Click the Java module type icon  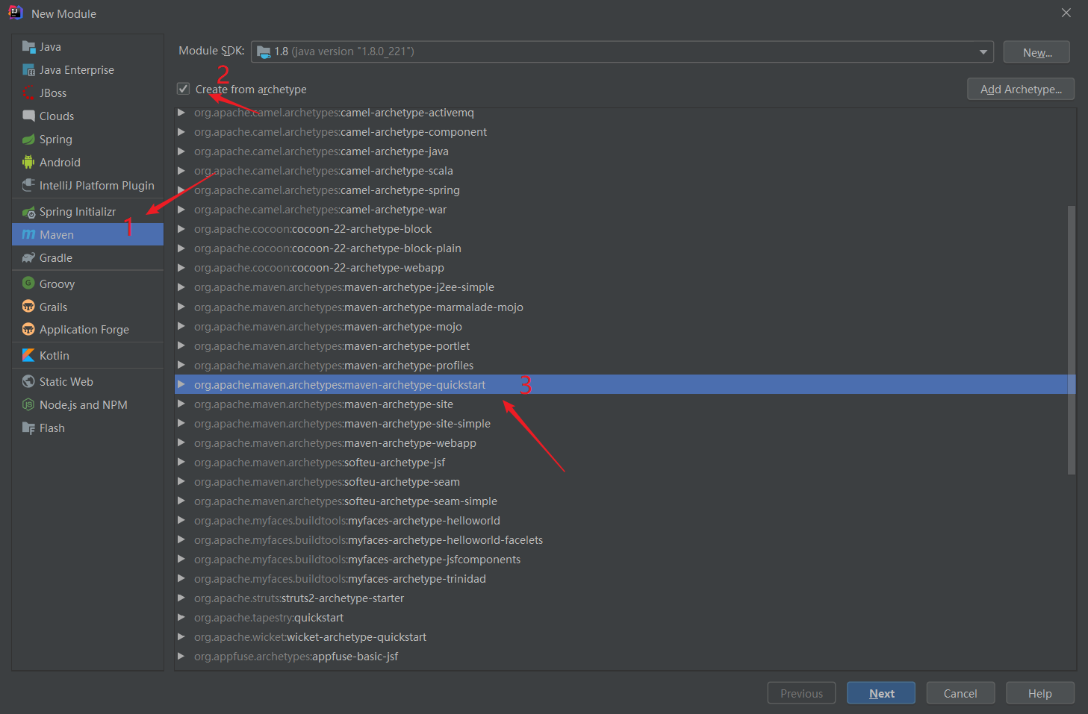(28, 47)
